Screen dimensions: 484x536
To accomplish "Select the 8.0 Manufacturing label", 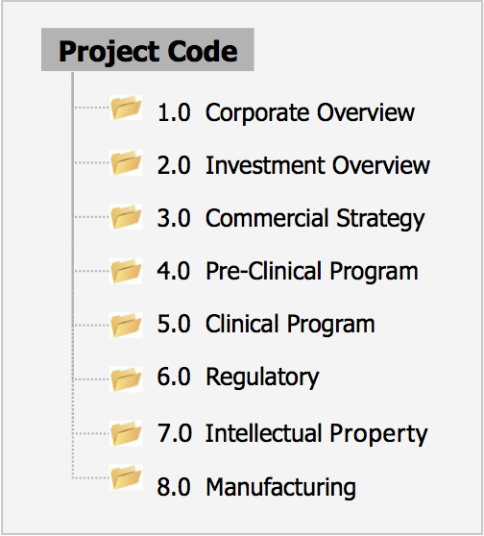I will [x=256, y=487].
